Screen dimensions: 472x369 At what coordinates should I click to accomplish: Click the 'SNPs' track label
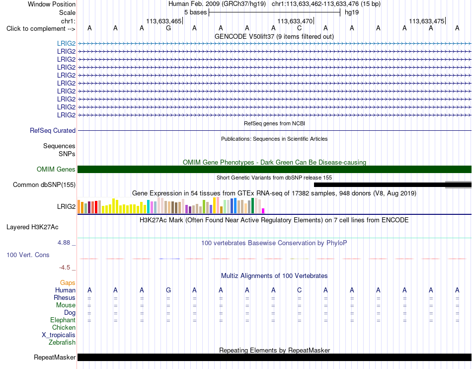(x=67, y=154)
